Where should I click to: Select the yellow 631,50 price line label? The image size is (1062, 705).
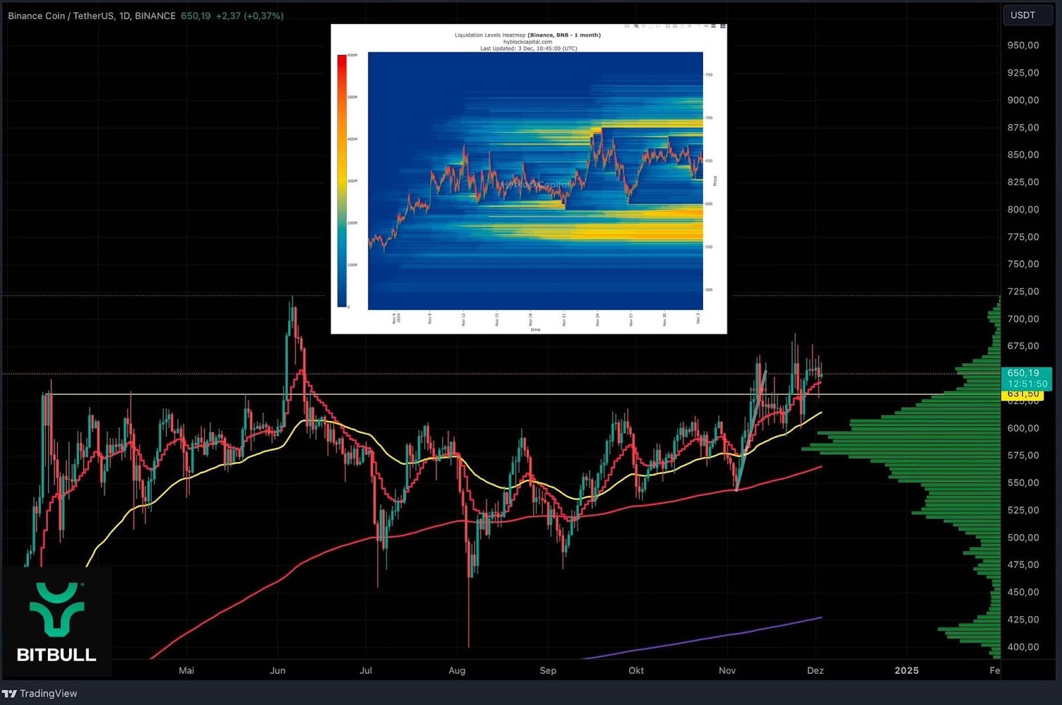1022,394
